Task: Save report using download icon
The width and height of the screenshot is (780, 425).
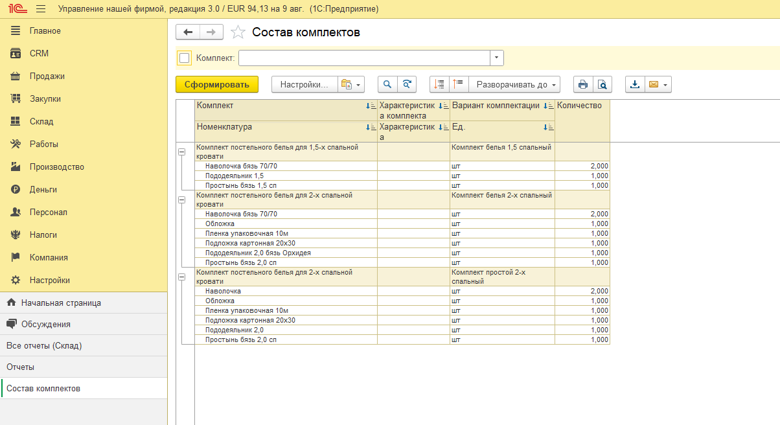Action: click(635, 84)
